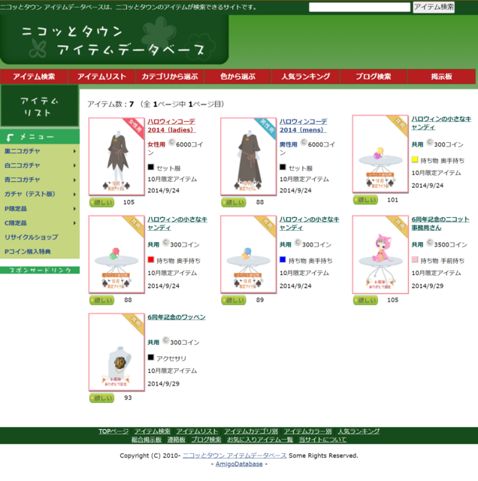This screenshot has height=481, width=478.
Task: Expand the 黒ニコガチャ menu arrow
Action: 74,151
